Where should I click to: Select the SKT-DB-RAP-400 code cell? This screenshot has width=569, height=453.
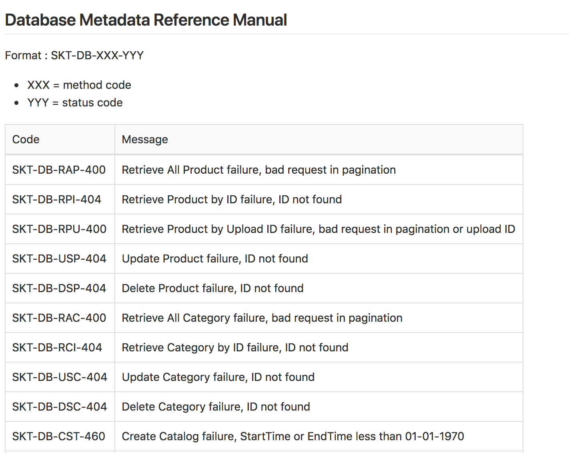pyautogui.click(x=59, y=170)
